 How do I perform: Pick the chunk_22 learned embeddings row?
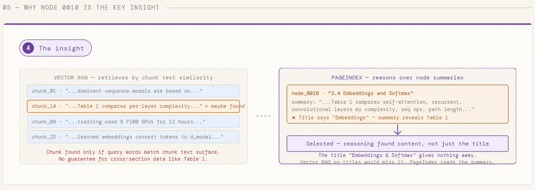coord(133,137)
